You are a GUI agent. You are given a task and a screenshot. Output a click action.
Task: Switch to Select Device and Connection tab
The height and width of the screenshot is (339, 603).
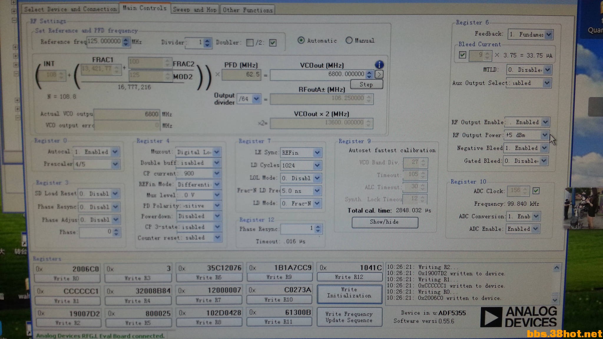[70, 9]
